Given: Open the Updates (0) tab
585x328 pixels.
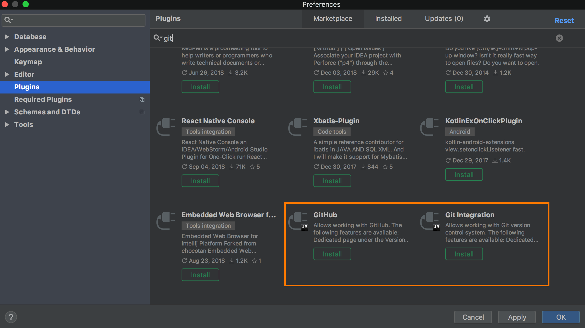Looking at the screenshot, I should coord(444,19).
